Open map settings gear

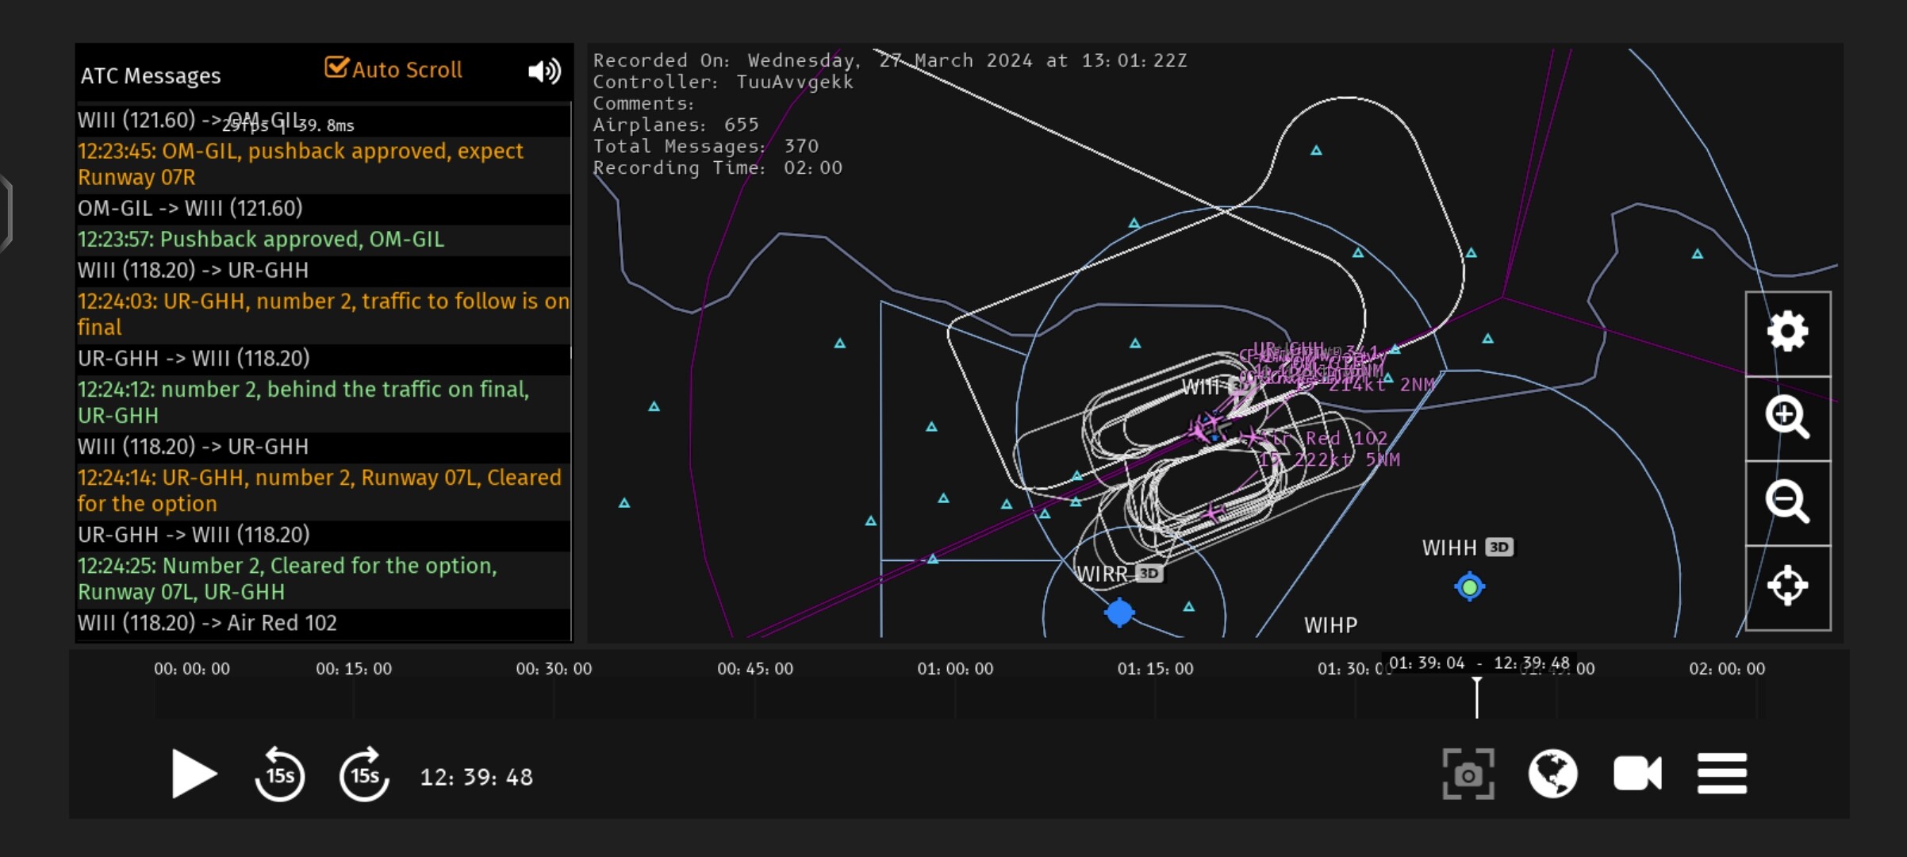coord(1787,332)
